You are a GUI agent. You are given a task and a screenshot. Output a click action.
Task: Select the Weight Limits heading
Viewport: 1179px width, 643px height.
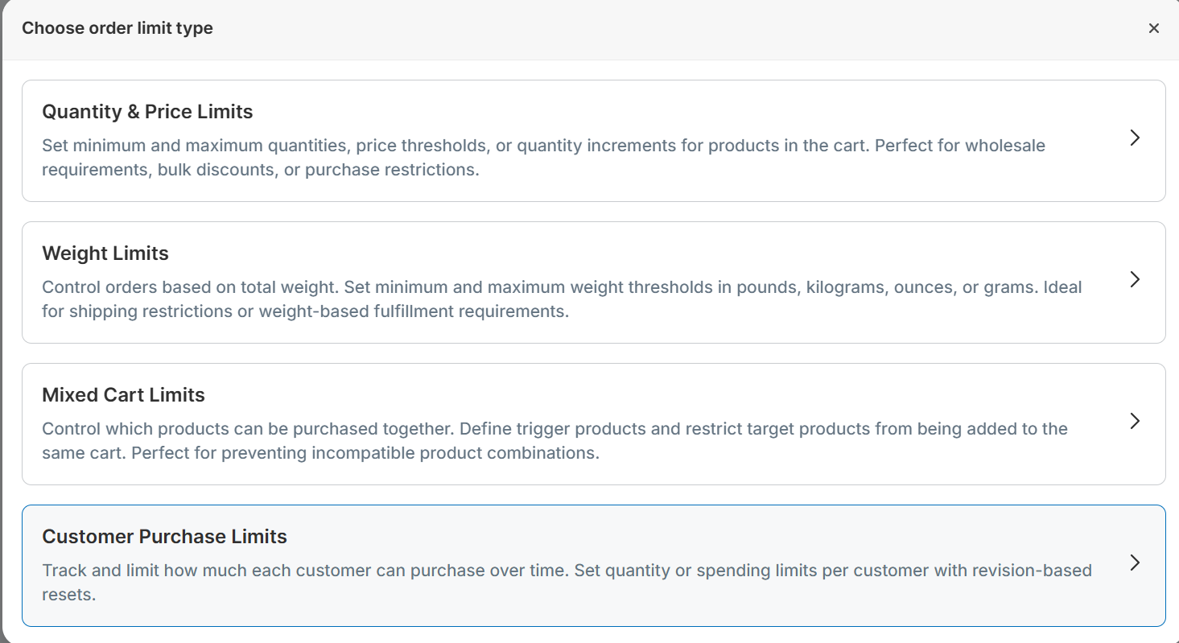(x=105, y=253)
